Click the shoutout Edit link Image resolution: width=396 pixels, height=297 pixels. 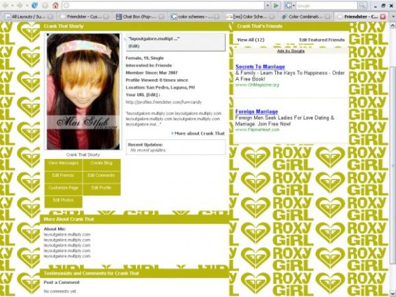(x=134, y=46)
